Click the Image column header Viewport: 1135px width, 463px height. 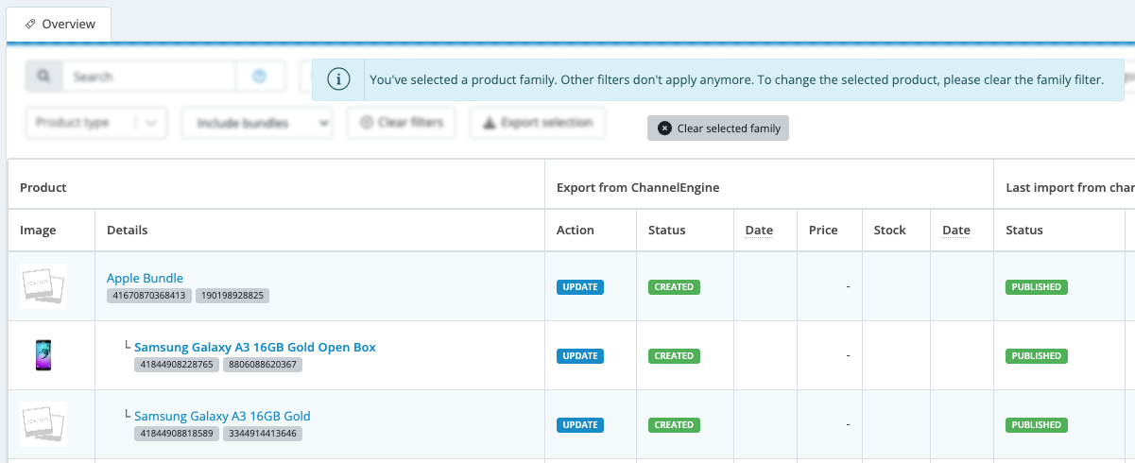coord(38,230)
